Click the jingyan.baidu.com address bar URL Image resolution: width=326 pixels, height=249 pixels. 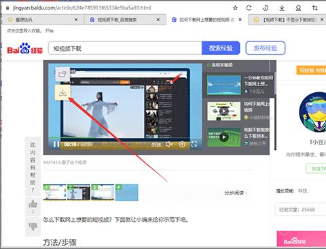(x=81, y=8)
